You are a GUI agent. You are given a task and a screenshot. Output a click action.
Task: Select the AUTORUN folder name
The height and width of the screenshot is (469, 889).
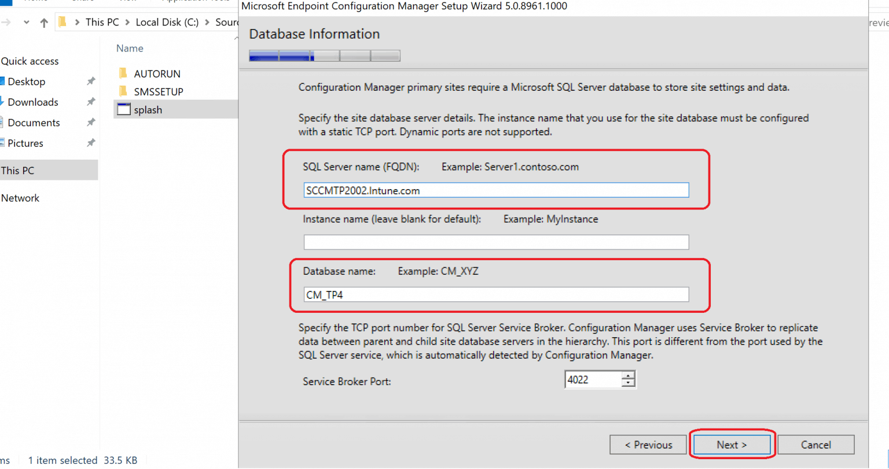(x=157, y=74)
